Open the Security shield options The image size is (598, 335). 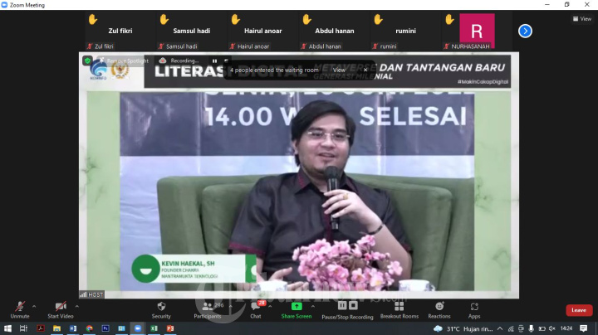coord(161,307)
